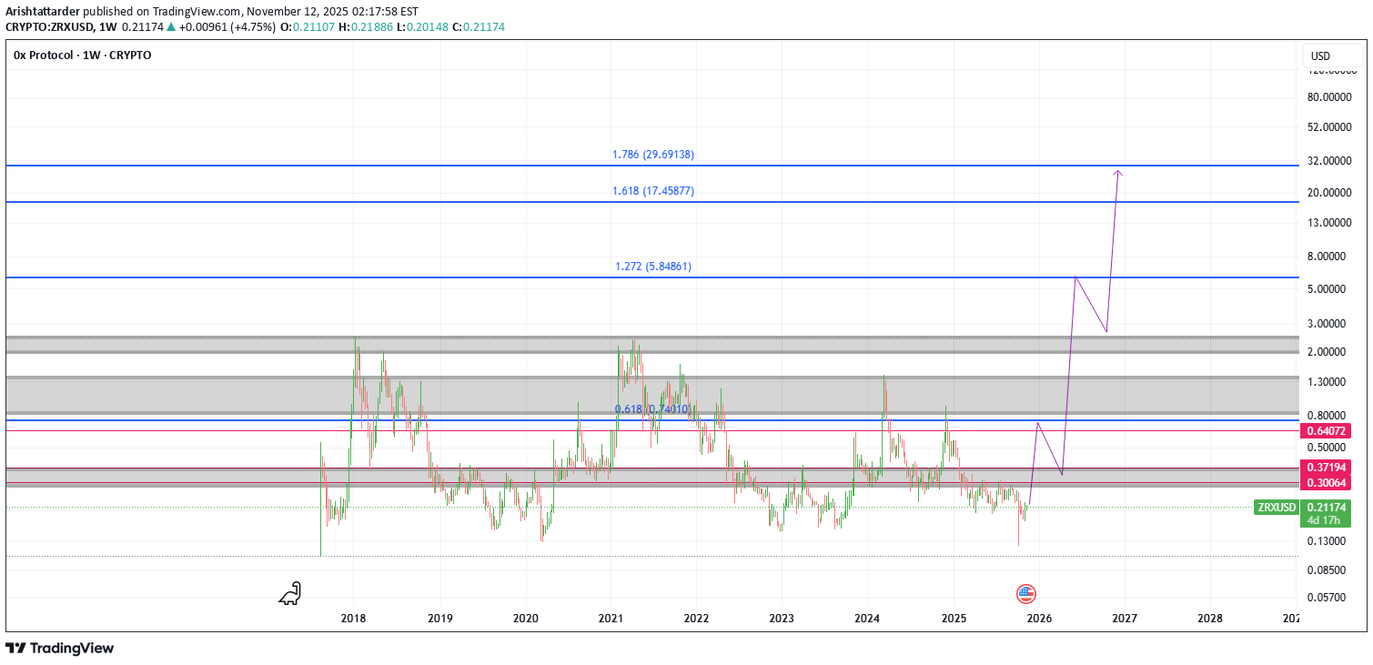Click the current price 0.21174 label
This screenshot has width=1373, height=665.
(x=1327, y=507)
